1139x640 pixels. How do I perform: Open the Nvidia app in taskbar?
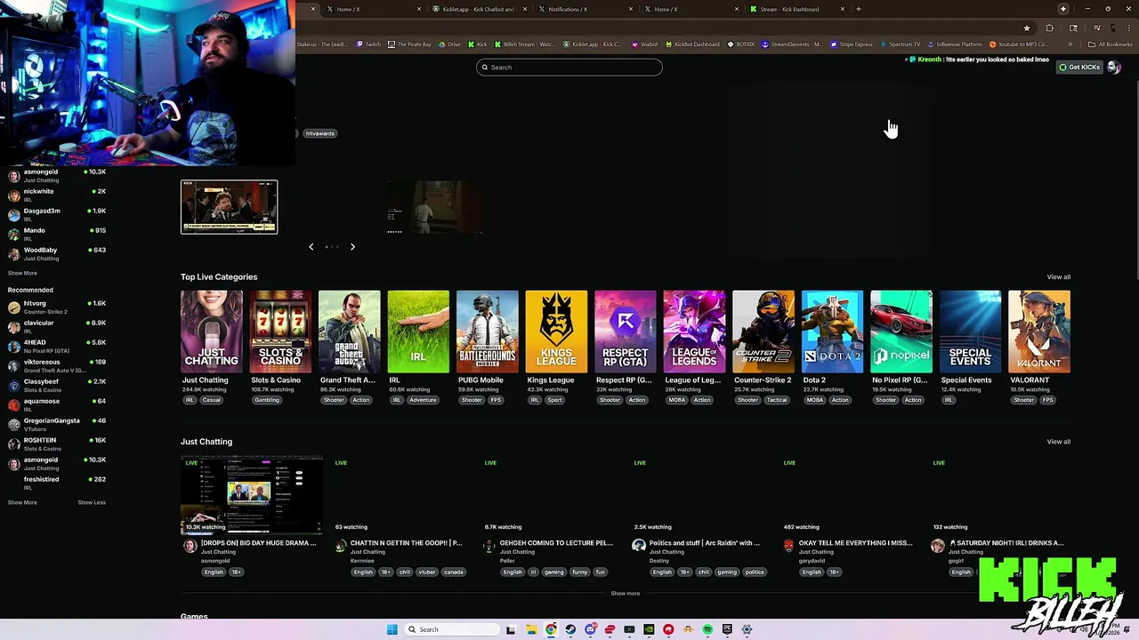coord(649,629)
